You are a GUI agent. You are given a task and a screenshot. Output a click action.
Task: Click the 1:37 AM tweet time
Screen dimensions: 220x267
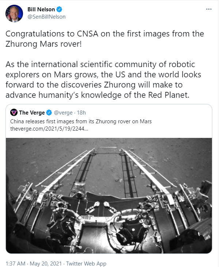pyautogui.click(x=15, y=263)
